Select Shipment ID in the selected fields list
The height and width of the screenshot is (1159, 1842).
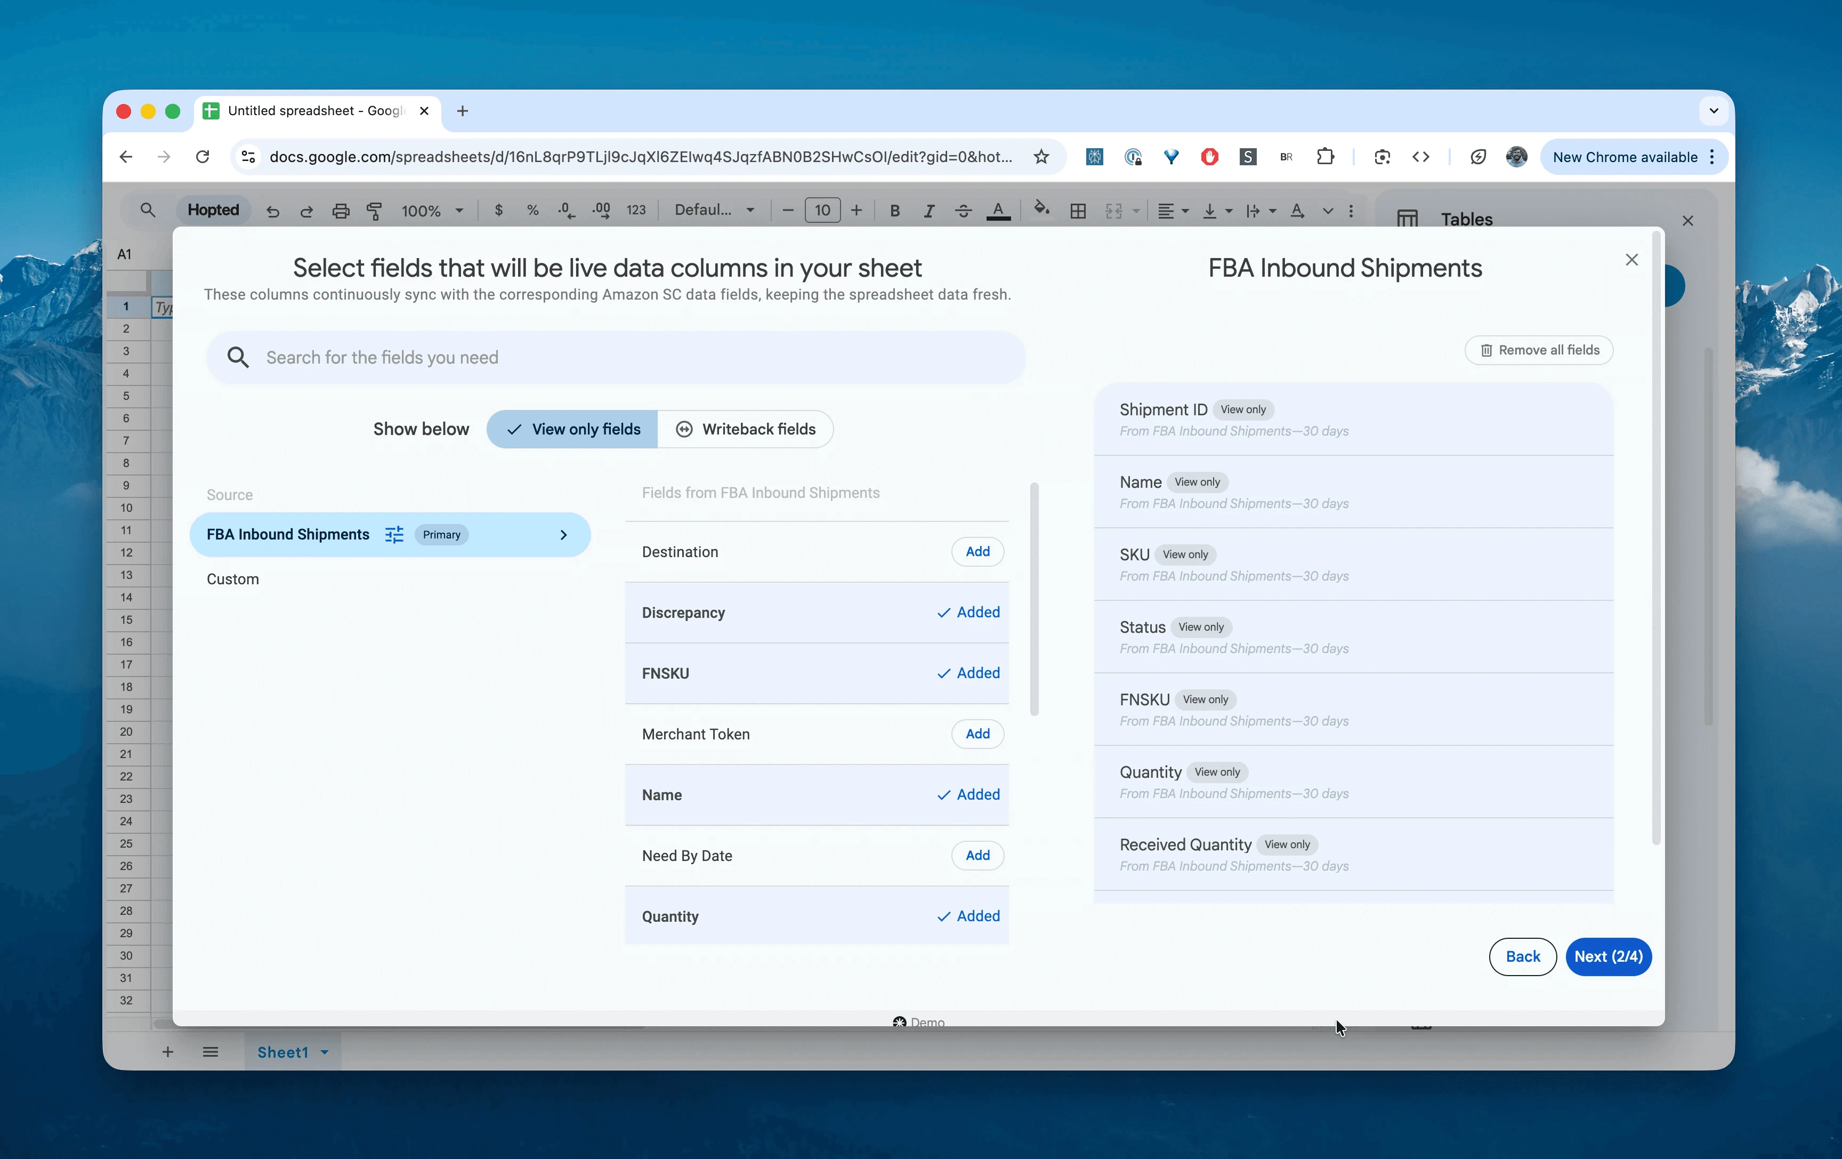pos(1354,419)
